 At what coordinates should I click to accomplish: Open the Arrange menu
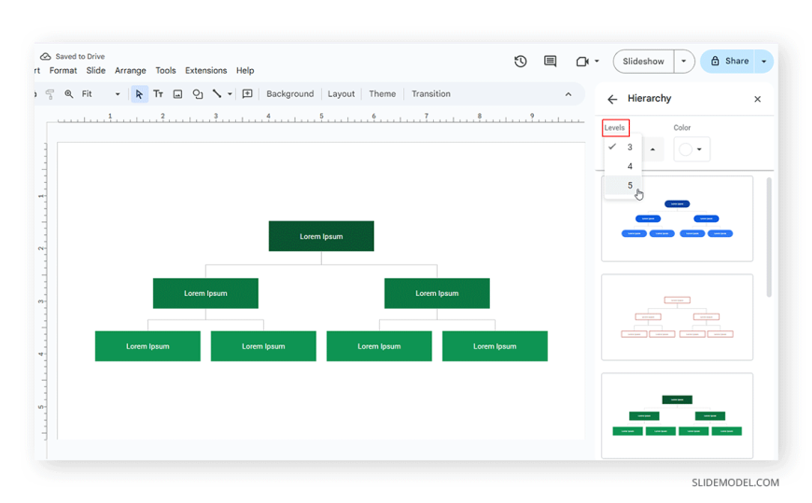pos(130,70)
